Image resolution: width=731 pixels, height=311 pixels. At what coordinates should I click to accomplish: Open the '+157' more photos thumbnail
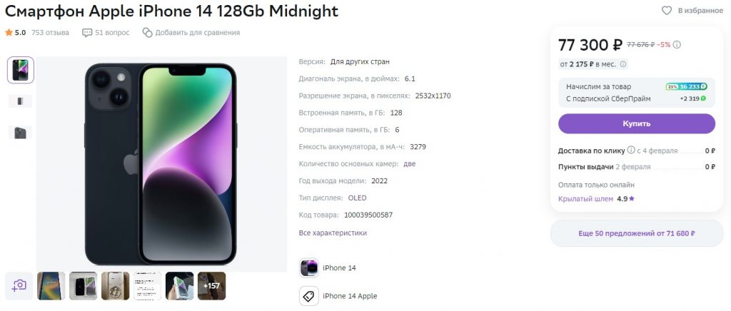pyautogui.click(x=211, y=285)
